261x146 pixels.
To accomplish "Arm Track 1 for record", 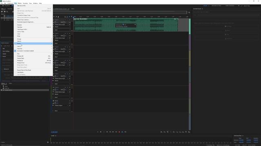I will point(70,20).
